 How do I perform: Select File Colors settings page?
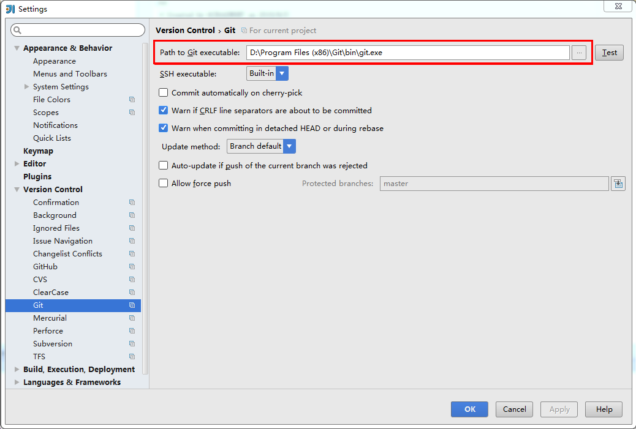click(x=51, y=100)
